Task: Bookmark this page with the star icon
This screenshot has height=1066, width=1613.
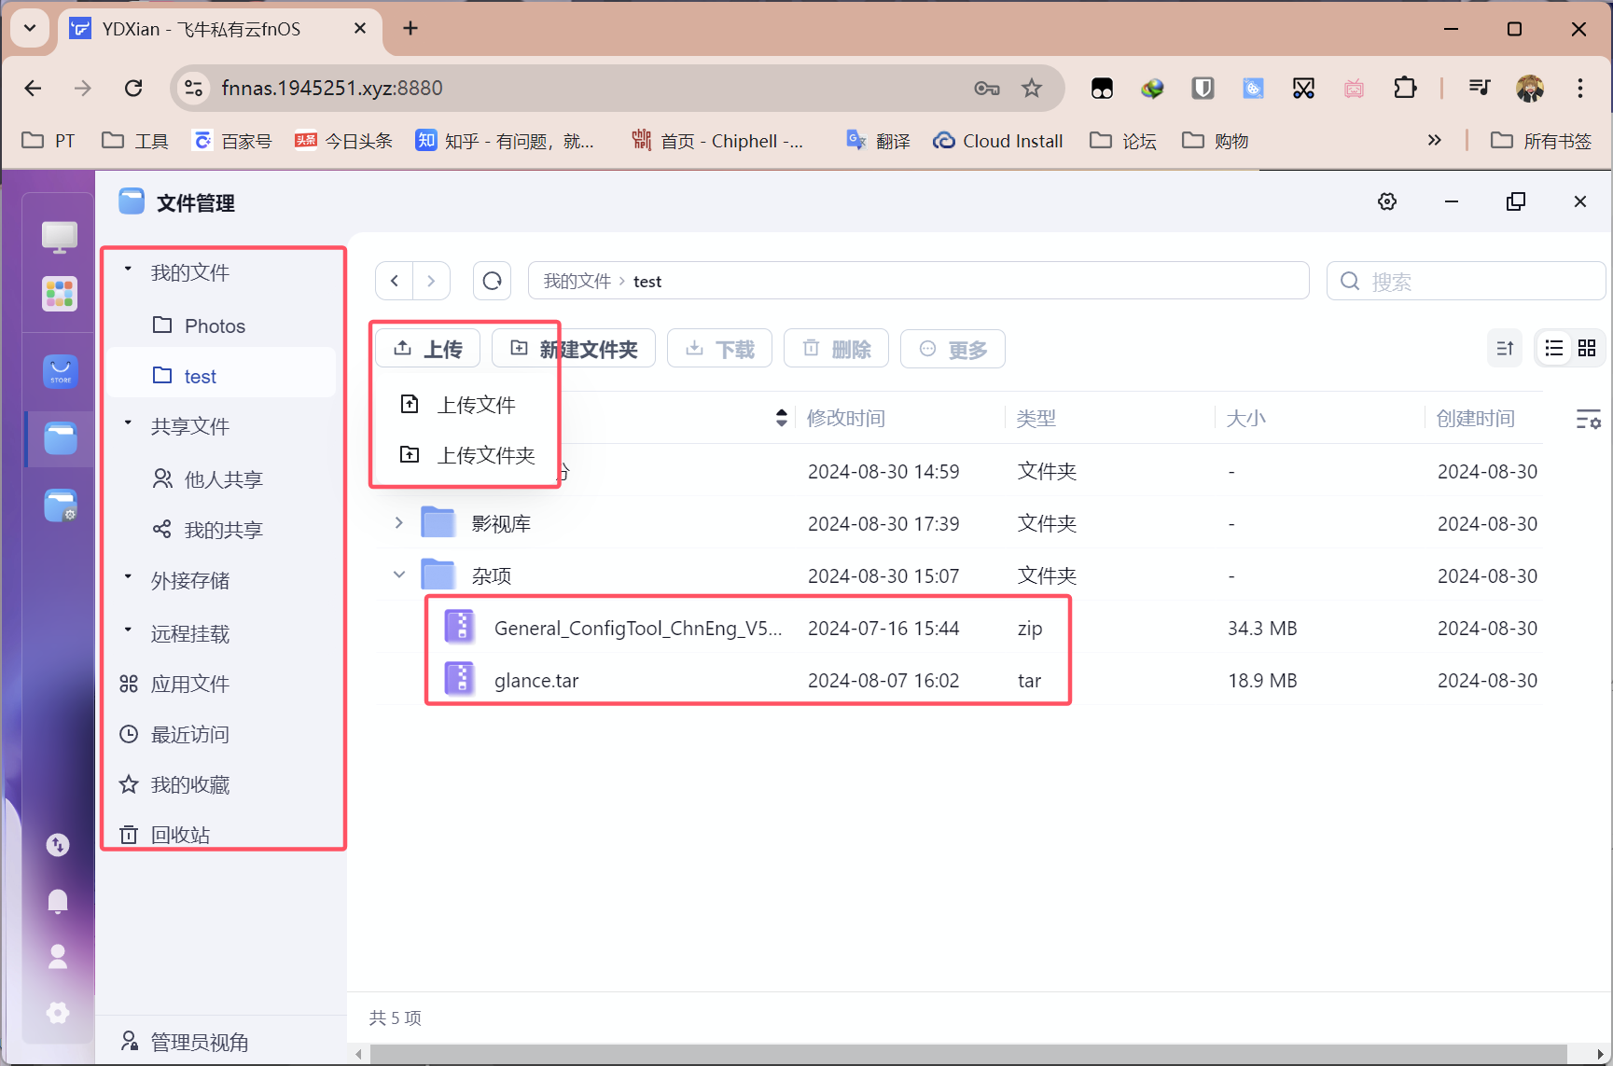Action: click(1032, 88)
